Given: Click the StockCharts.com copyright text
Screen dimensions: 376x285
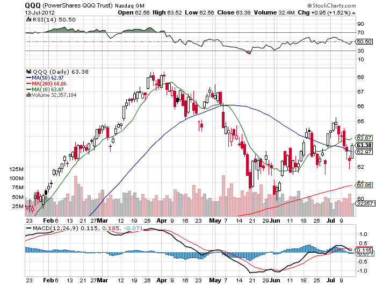Looking at the screenshot, I should (332, 5).
